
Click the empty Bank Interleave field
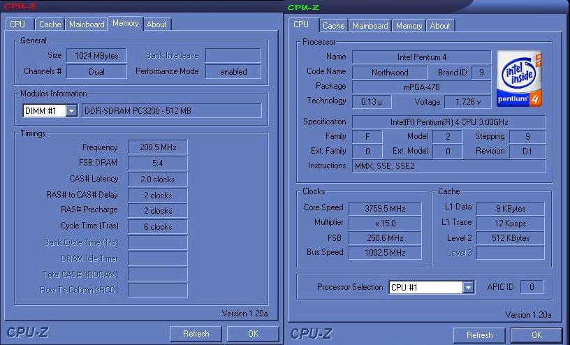233,56
